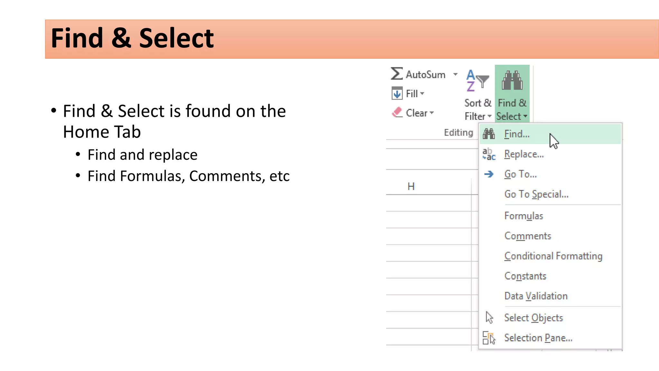
Task: Choose Constants menu entry
Action: coord(525,276)
